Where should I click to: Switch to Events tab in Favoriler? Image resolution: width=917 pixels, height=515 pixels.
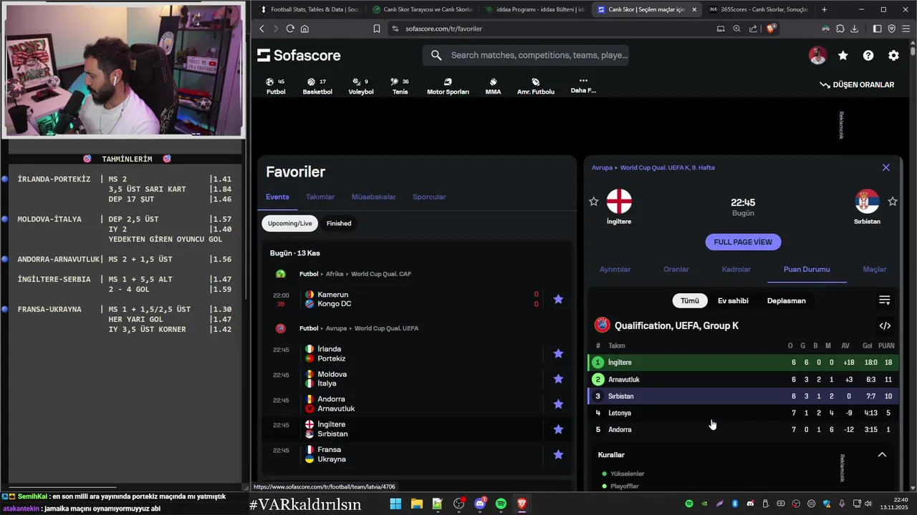coord(277,197)
